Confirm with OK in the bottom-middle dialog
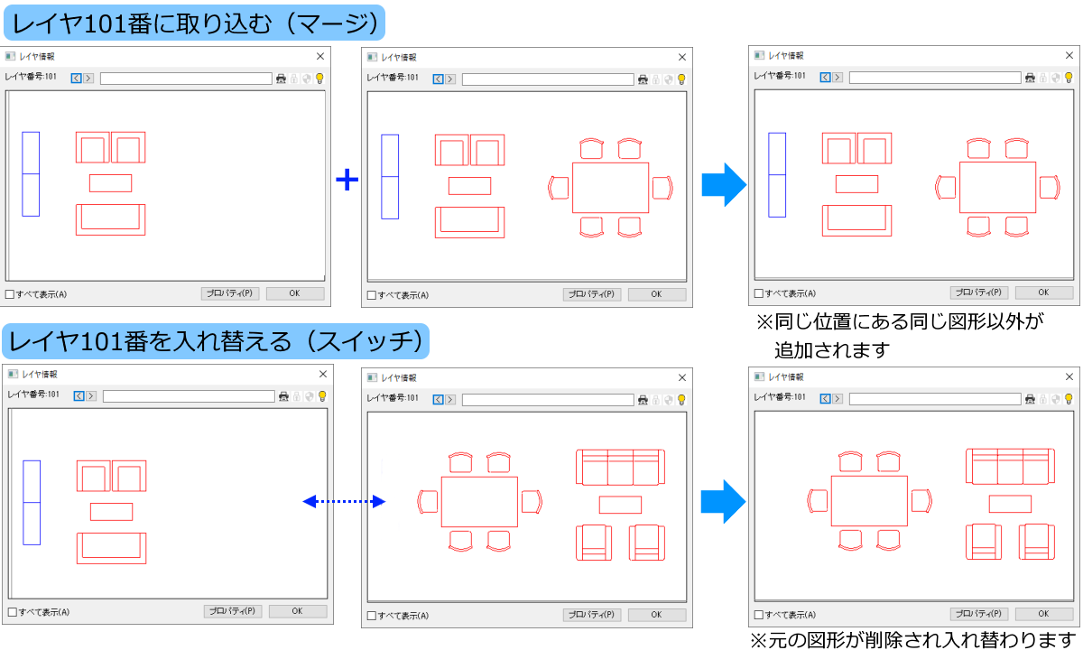The height and width of the screenshot is (650, 1083). coord(657,615)
